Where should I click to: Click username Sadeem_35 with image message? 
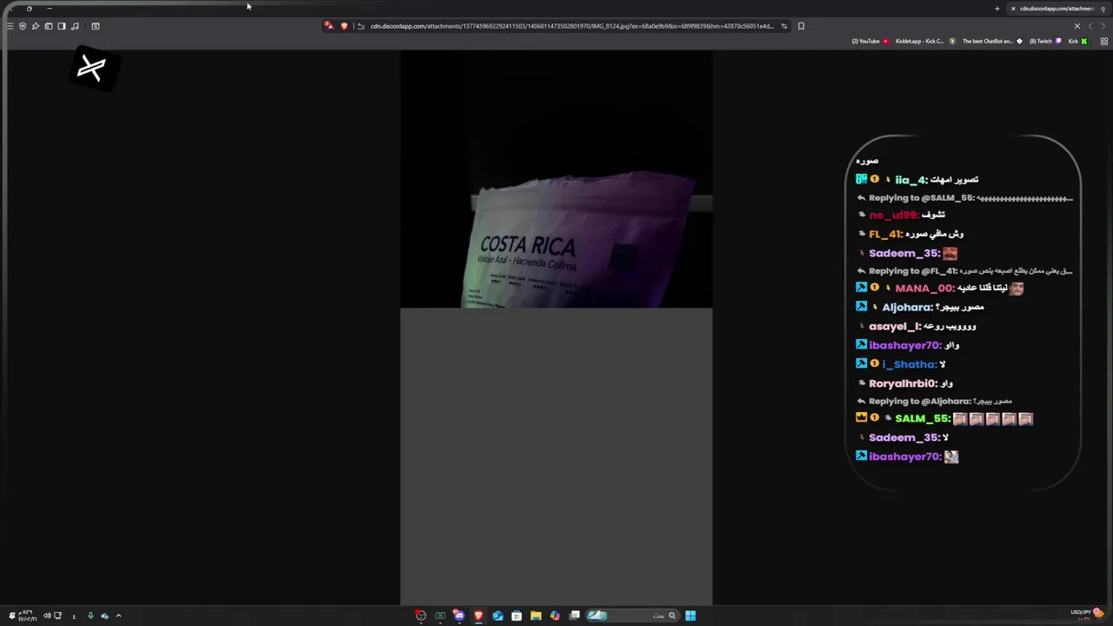[x=904, y=253]
